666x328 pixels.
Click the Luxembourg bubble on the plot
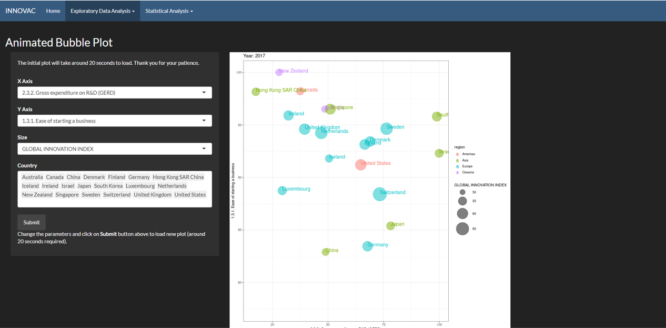coord(282,191)
